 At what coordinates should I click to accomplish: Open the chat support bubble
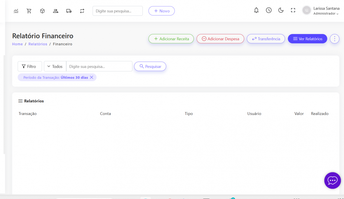point(333,180)
